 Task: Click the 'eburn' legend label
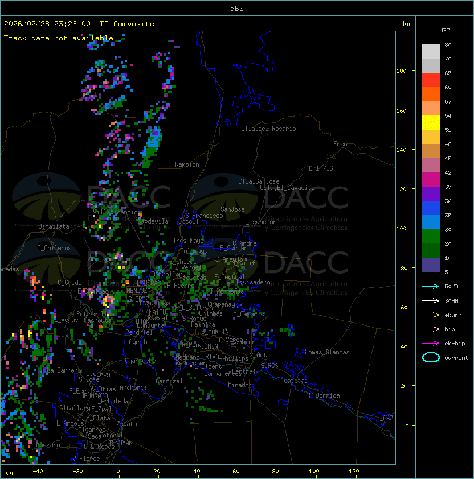[453, 315]
